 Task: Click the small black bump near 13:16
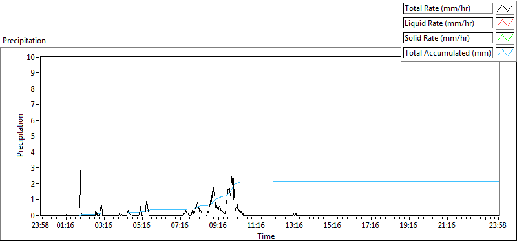(x=295, y=214)
